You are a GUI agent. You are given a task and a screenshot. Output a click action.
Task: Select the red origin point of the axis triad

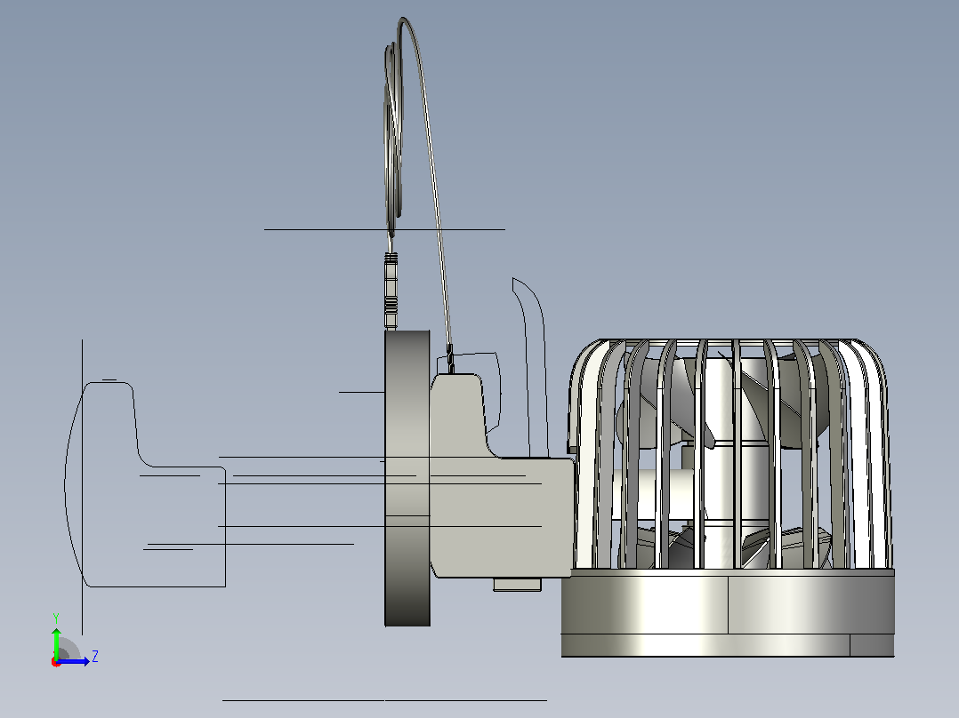(56, 662)
